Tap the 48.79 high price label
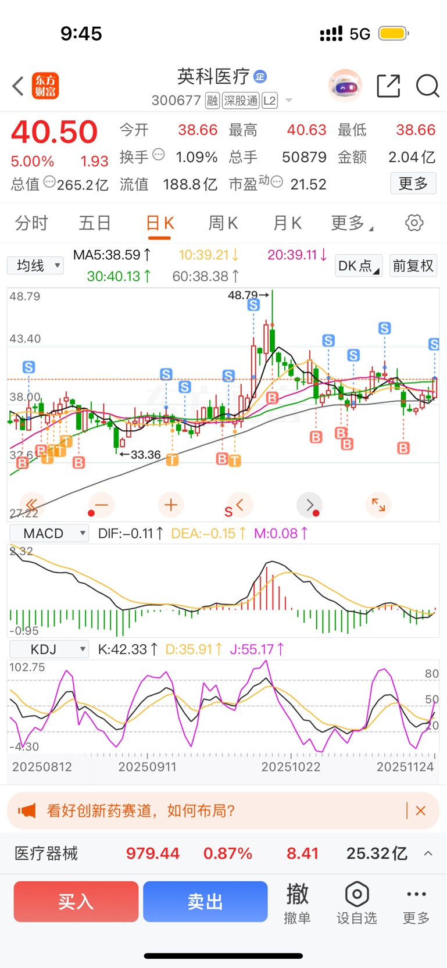Viewport: 447px width, 968px height. tap(243, 295)
